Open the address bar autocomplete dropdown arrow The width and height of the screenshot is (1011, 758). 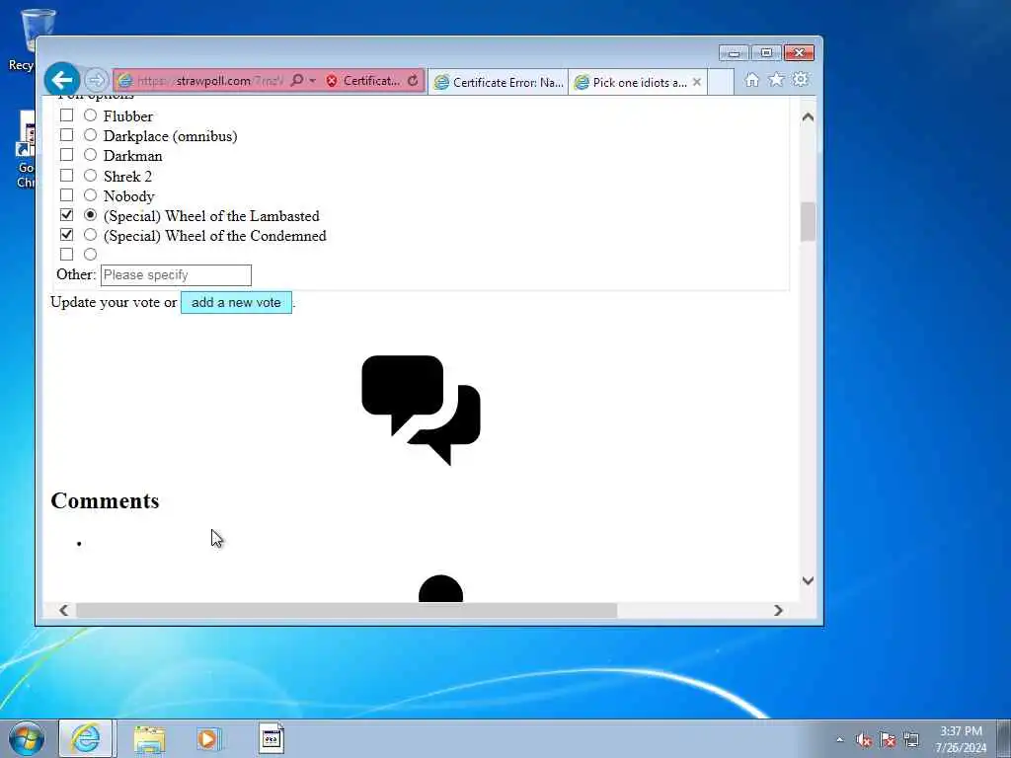313,81
